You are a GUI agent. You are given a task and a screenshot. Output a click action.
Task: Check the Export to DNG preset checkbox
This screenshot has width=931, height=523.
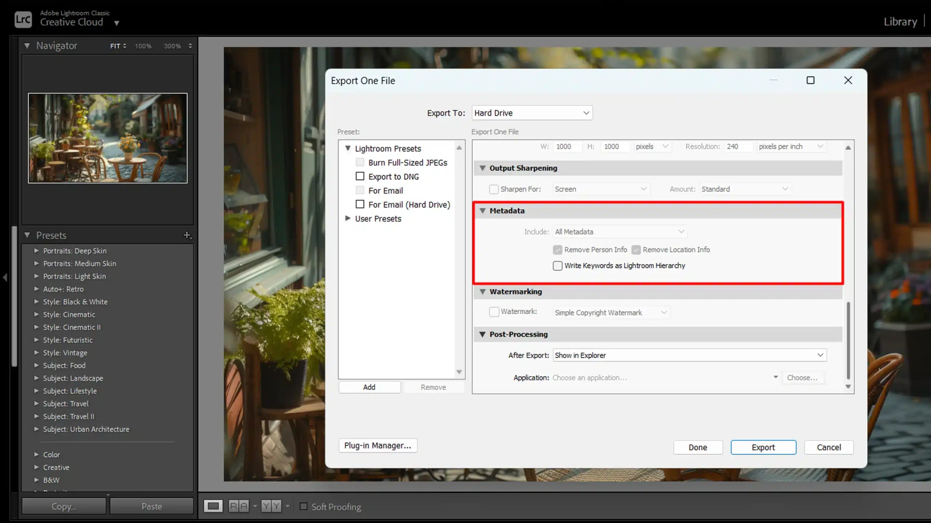(x=360, y=176)
